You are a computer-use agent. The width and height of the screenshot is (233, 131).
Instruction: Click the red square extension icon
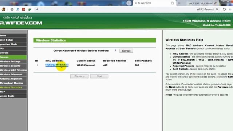(x=23, y=9)
